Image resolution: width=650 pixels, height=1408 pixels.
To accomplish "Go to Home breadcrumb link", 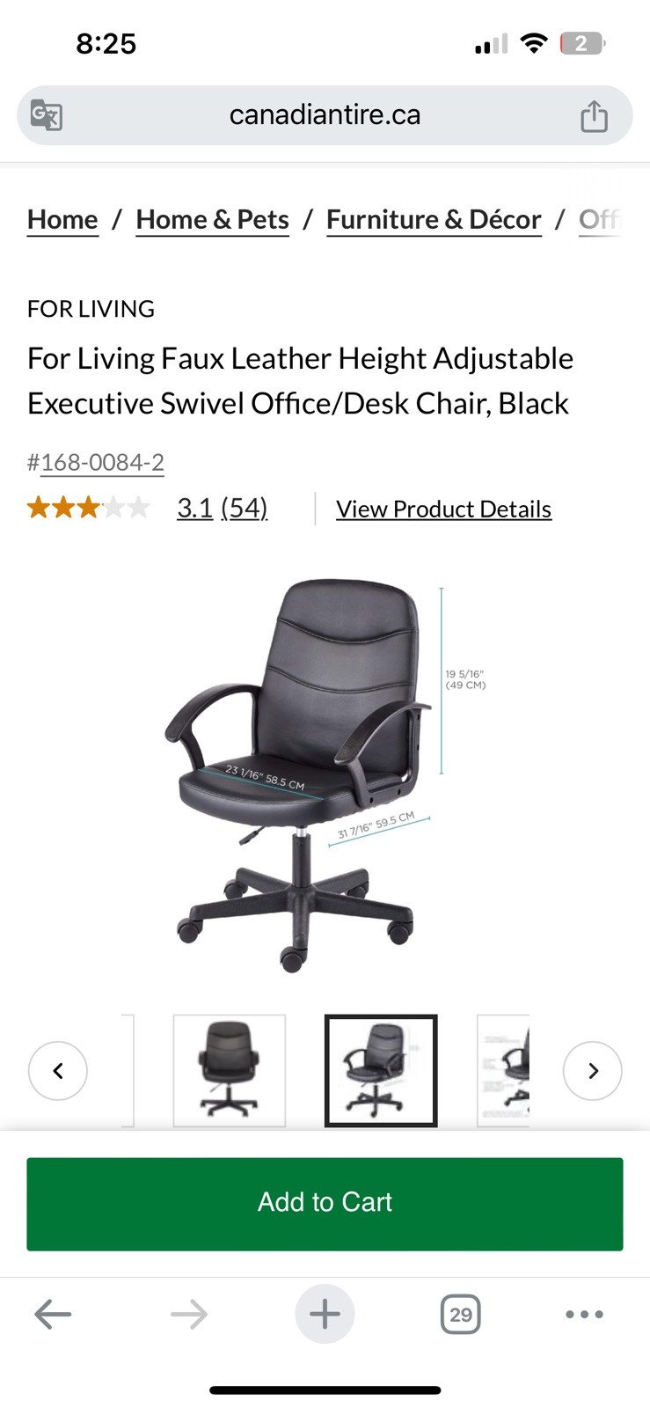I will pyautogui.click(x=62, y=220).
